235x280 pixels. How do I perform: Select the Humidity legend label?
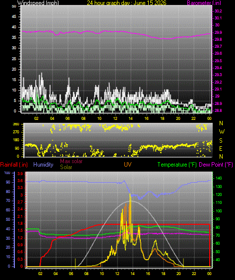pos(43,165)
